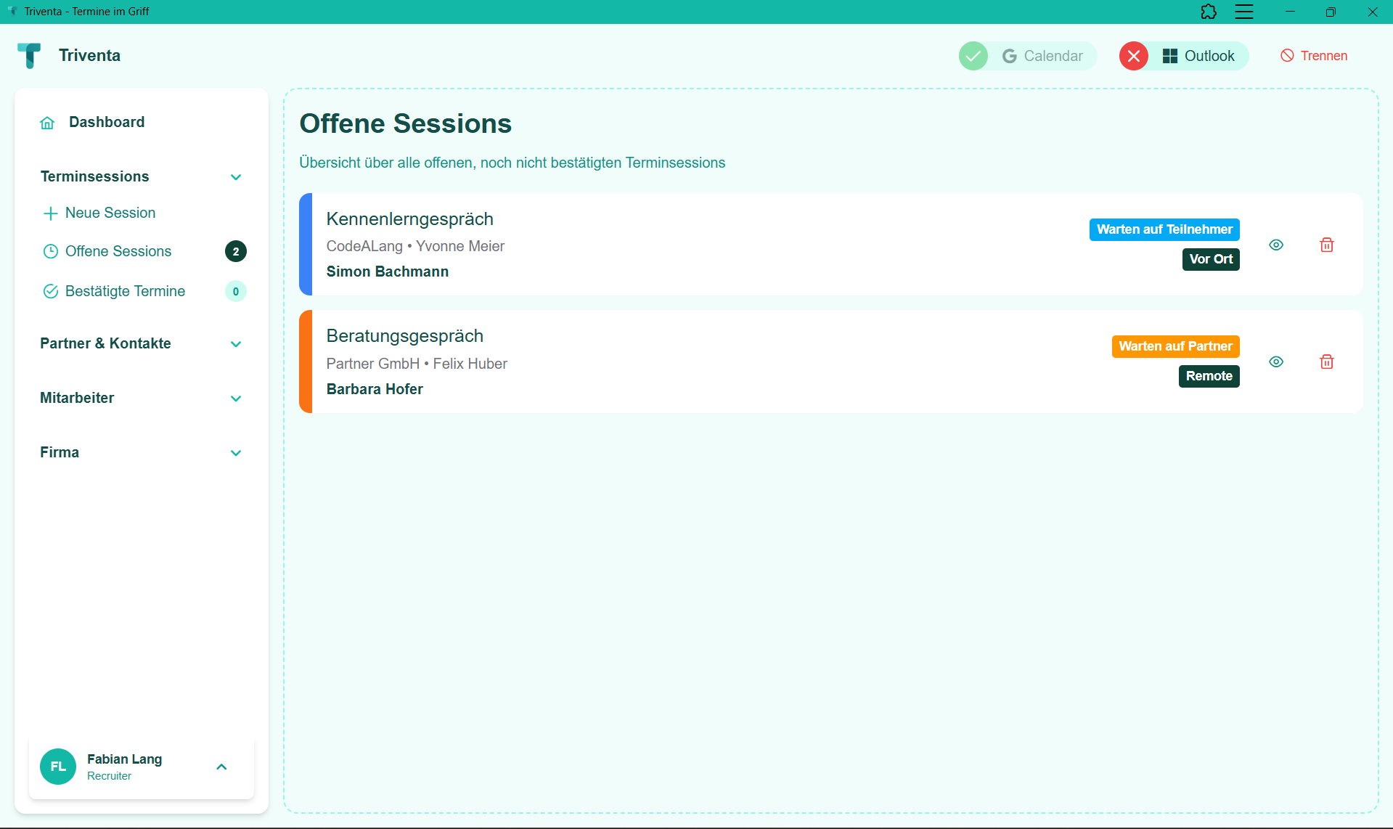Expand the Mitarbeiter section
This screenshot has width=1393, height=829.
[x=236, y=399]
